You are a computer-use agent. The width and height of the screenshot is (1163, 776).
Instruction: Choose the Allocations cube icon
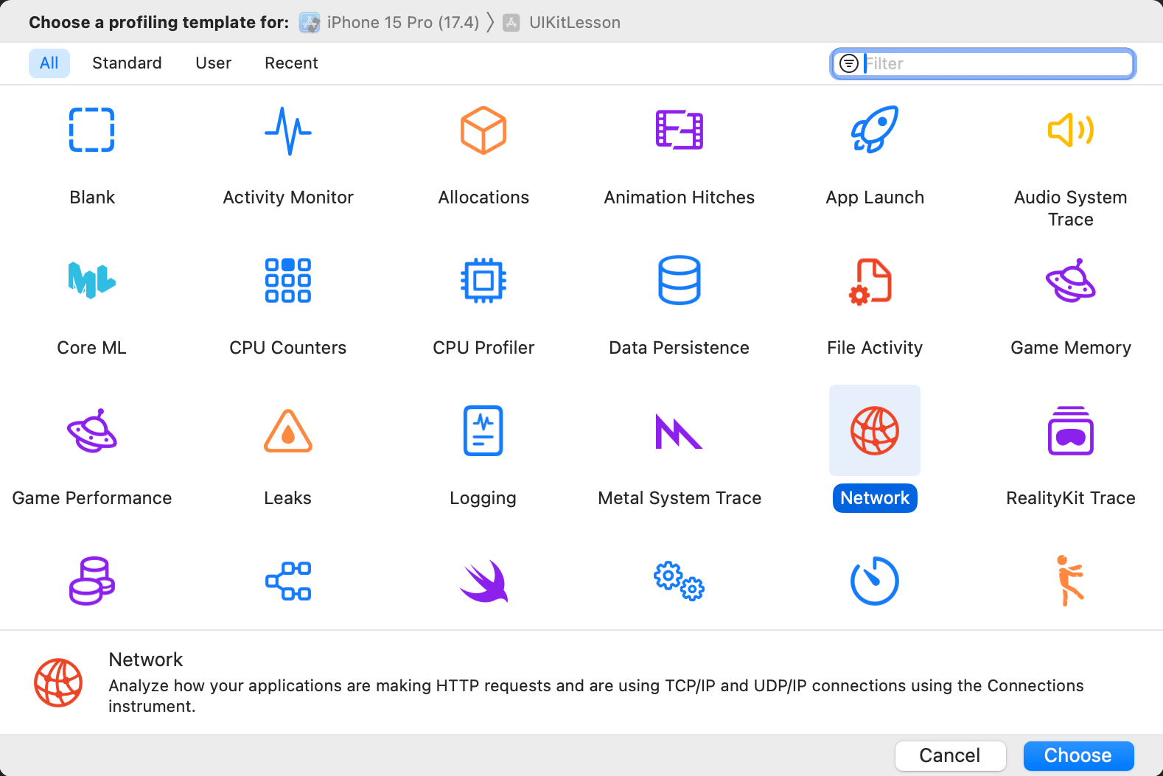(x=483, y=130)
